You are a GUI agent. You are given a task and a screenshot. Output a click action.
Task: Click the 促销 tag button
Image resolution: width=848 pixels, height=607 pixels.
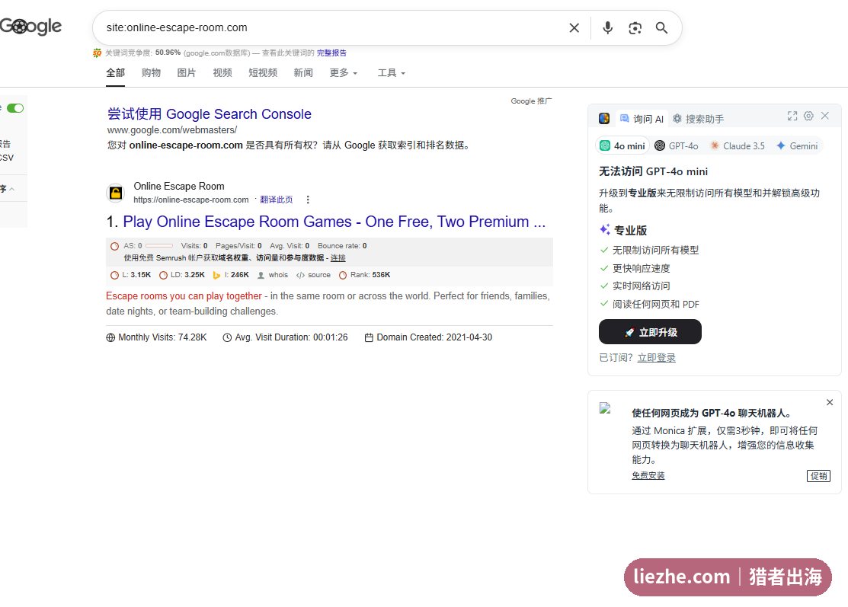point(818,476)
